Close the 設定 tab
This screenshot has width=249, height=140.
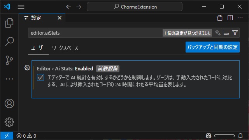60,18
